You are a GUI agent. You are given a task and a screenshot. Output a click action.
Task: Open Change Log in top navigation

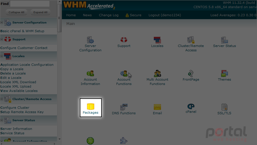click(x=109, y=15)
